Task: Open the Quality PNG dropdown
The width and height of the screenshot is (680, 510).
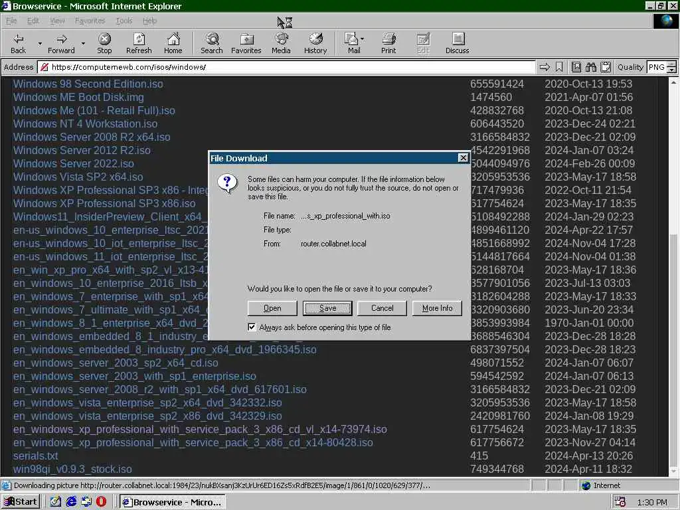Action: [671, 67]
